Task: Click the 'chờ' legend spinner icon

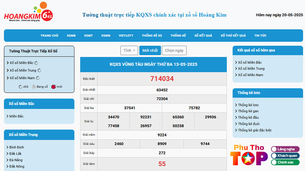Action: (x=21, y=87)
